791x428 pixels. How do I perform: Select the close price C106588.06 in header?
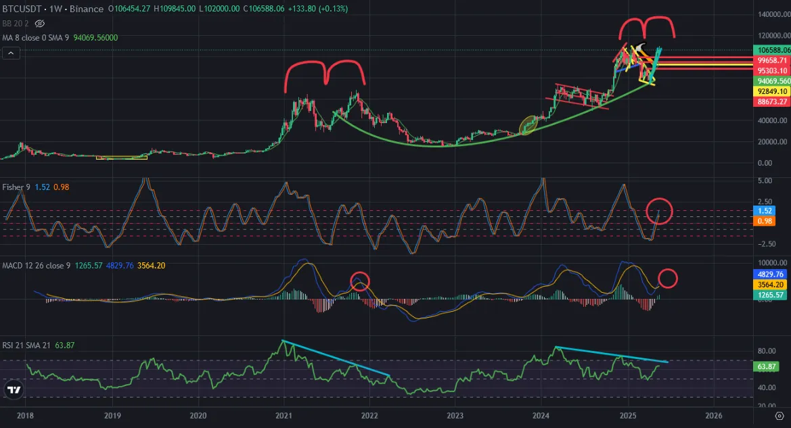pos(263,9)
